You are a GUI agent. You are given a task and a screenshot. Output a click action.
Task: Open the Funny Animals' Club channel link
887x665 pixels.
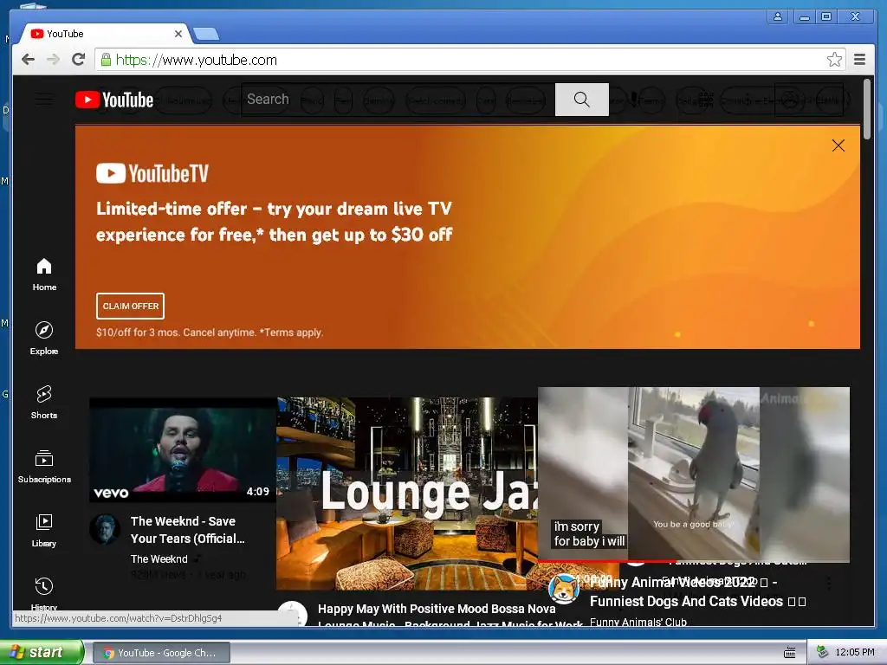(x=638, y=622)
